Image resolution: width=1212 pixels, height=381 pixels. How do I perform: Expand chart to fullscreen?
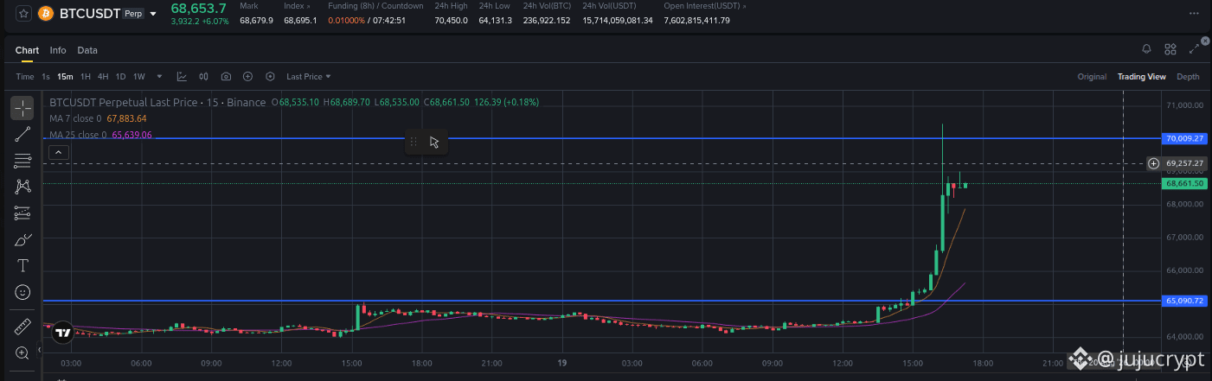pyautogui.click(x=1195, y=49)
